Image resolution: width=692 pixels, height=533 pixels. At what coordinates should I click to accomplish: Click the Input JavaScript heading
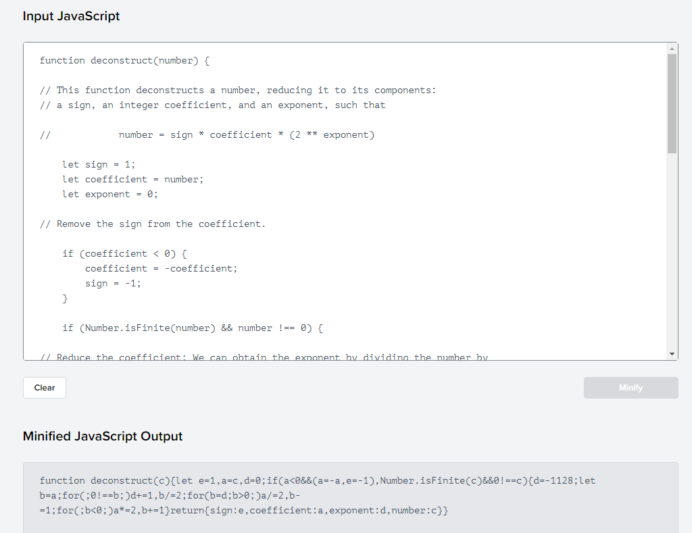(x=71, y=16)
